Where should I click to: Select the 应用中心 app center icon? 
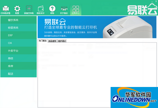76,10
